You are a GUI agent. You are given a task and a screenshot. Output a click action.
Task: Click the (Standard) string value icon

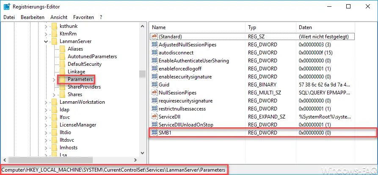click(154, 37)
